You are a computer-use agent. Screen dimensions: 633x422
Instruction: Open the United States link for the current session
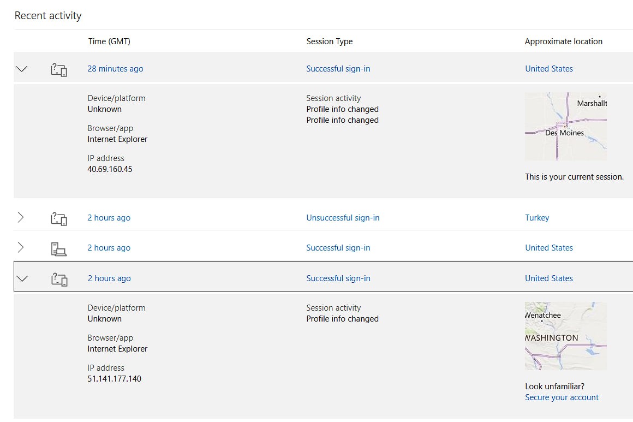(x=549, y=68)
